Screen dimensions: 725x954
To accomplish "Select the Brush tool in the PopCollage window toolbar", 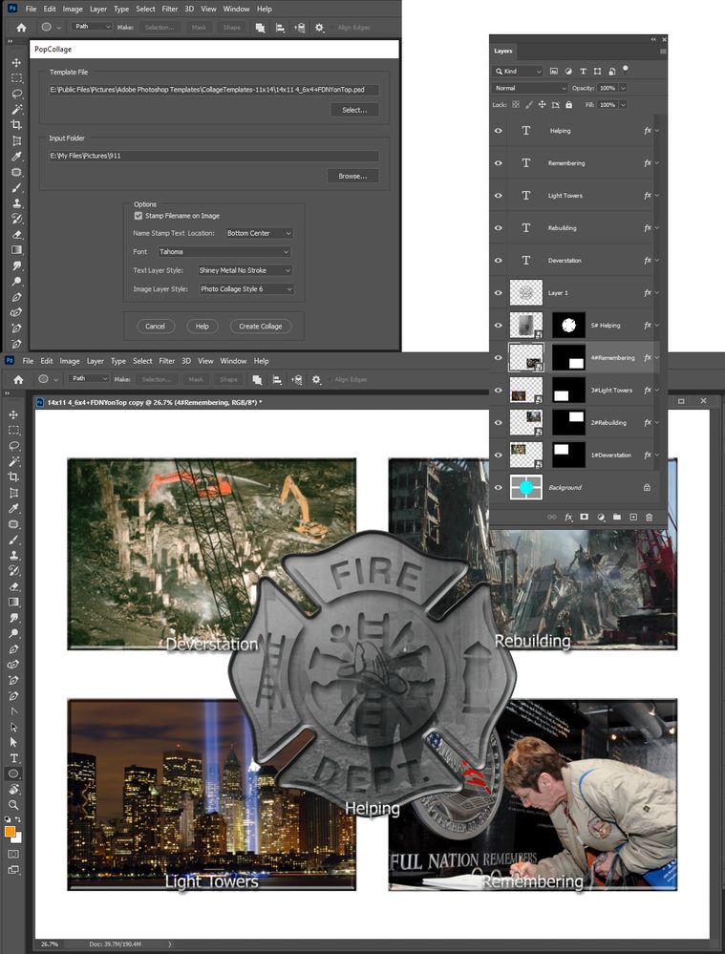I will coord(16,187).
